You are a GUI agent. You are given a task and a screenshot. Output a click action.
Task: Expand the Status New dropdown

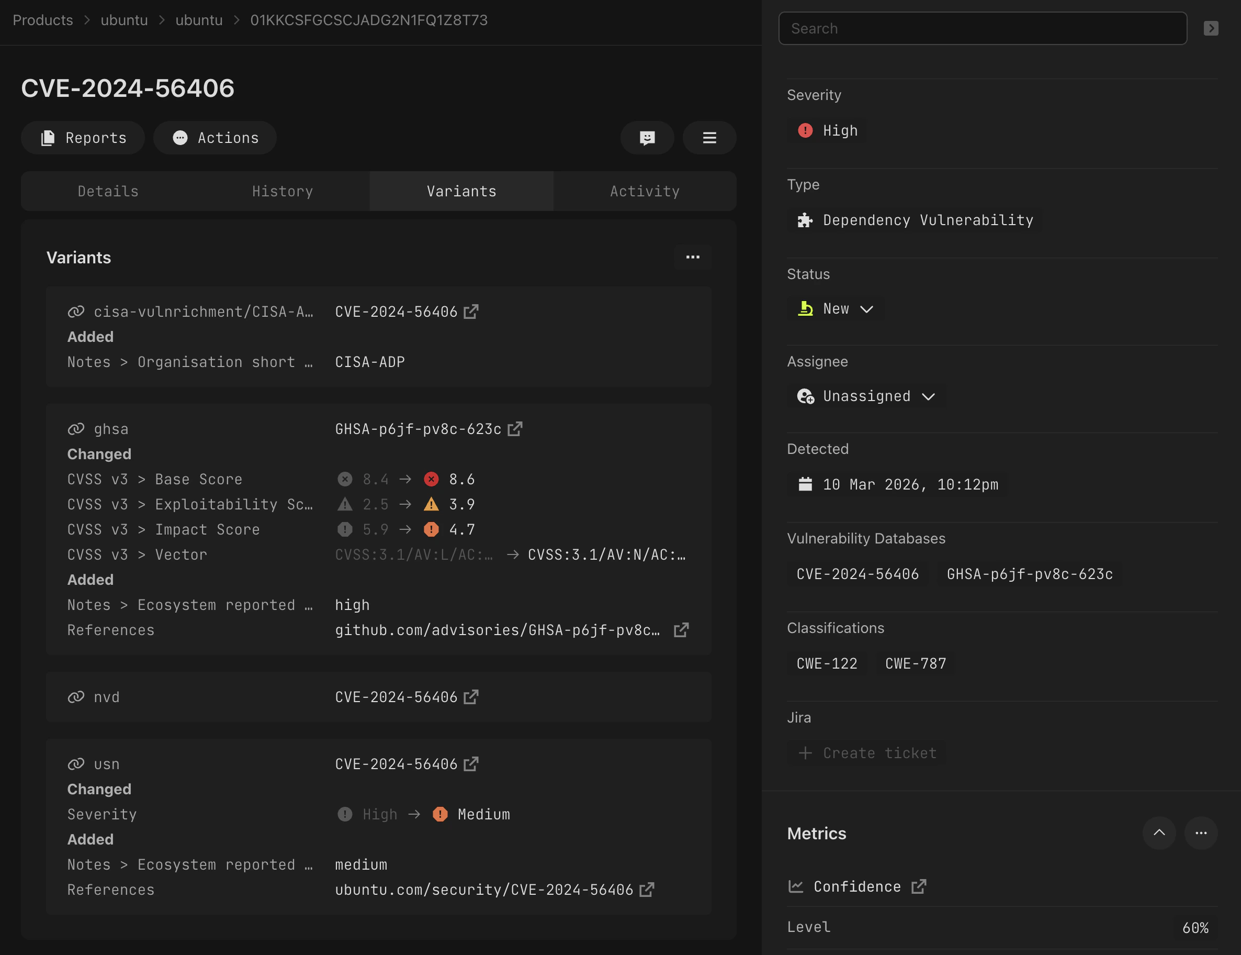point(867,309)
